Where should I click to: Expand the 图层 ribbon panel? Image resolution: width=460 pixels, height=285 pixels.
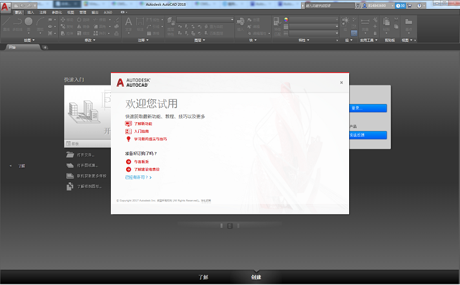click(x=199, y=40)
